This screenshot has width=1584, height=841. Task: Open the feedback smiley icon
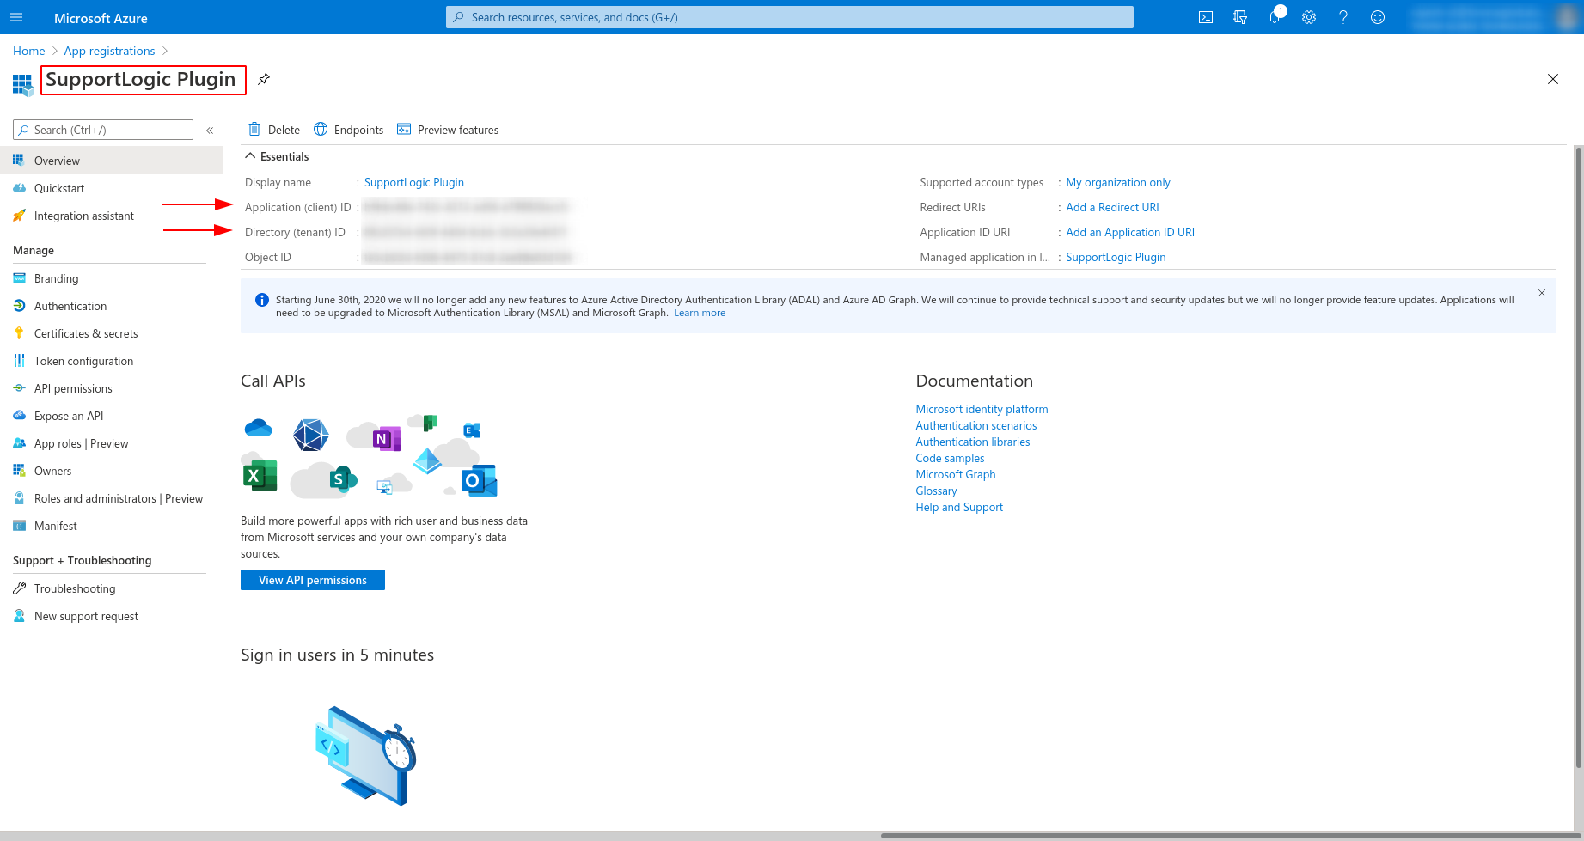[1378, 17]
